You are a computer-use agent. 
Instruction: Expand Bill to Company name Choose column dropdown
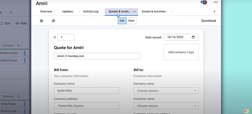pos(166,91)
